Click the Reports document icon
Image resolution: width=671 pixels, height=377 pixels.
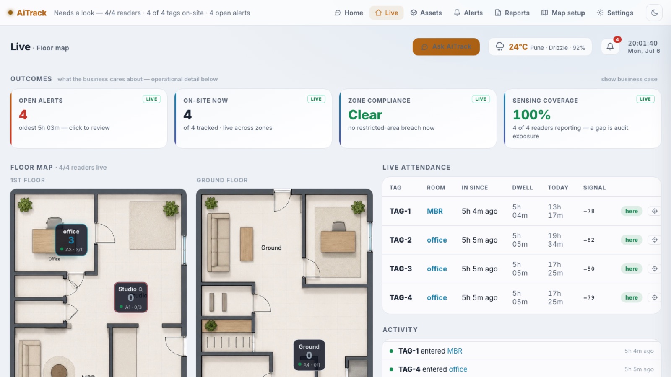(498, 13)
